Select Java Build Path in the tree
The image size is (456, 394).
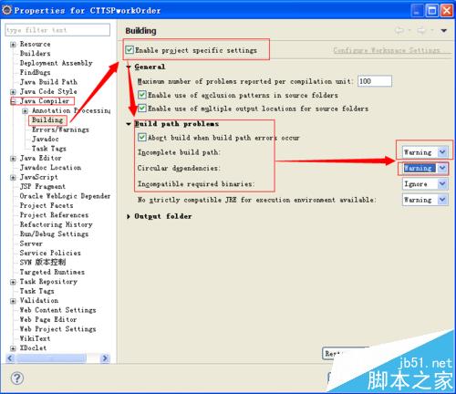[x=48, y=82]
